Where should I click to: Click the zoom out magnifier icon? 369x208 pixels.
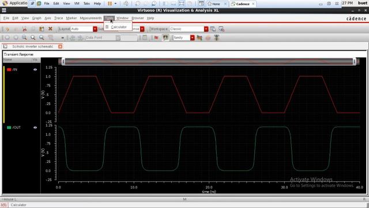42,38
